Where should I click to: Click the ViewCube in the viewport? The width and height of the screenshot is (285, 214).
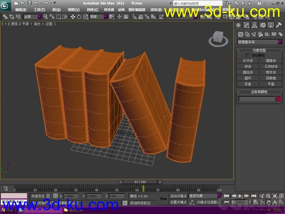pos(218,38)
